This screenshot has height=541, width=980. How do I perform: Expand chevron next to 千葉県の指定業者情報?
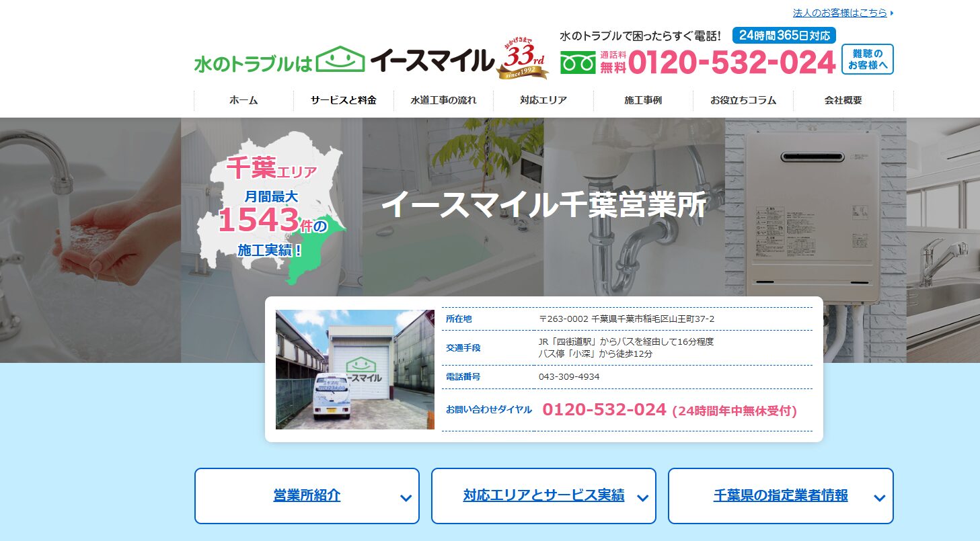point(879,498)
